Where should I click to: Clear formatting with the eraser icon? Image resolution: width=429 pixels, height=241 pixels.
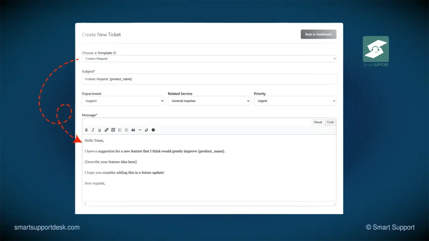(x=147, y=130)
